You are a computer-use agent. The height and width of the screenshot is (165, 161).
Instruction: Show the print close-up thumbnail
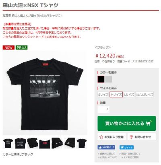click(20, 143)
